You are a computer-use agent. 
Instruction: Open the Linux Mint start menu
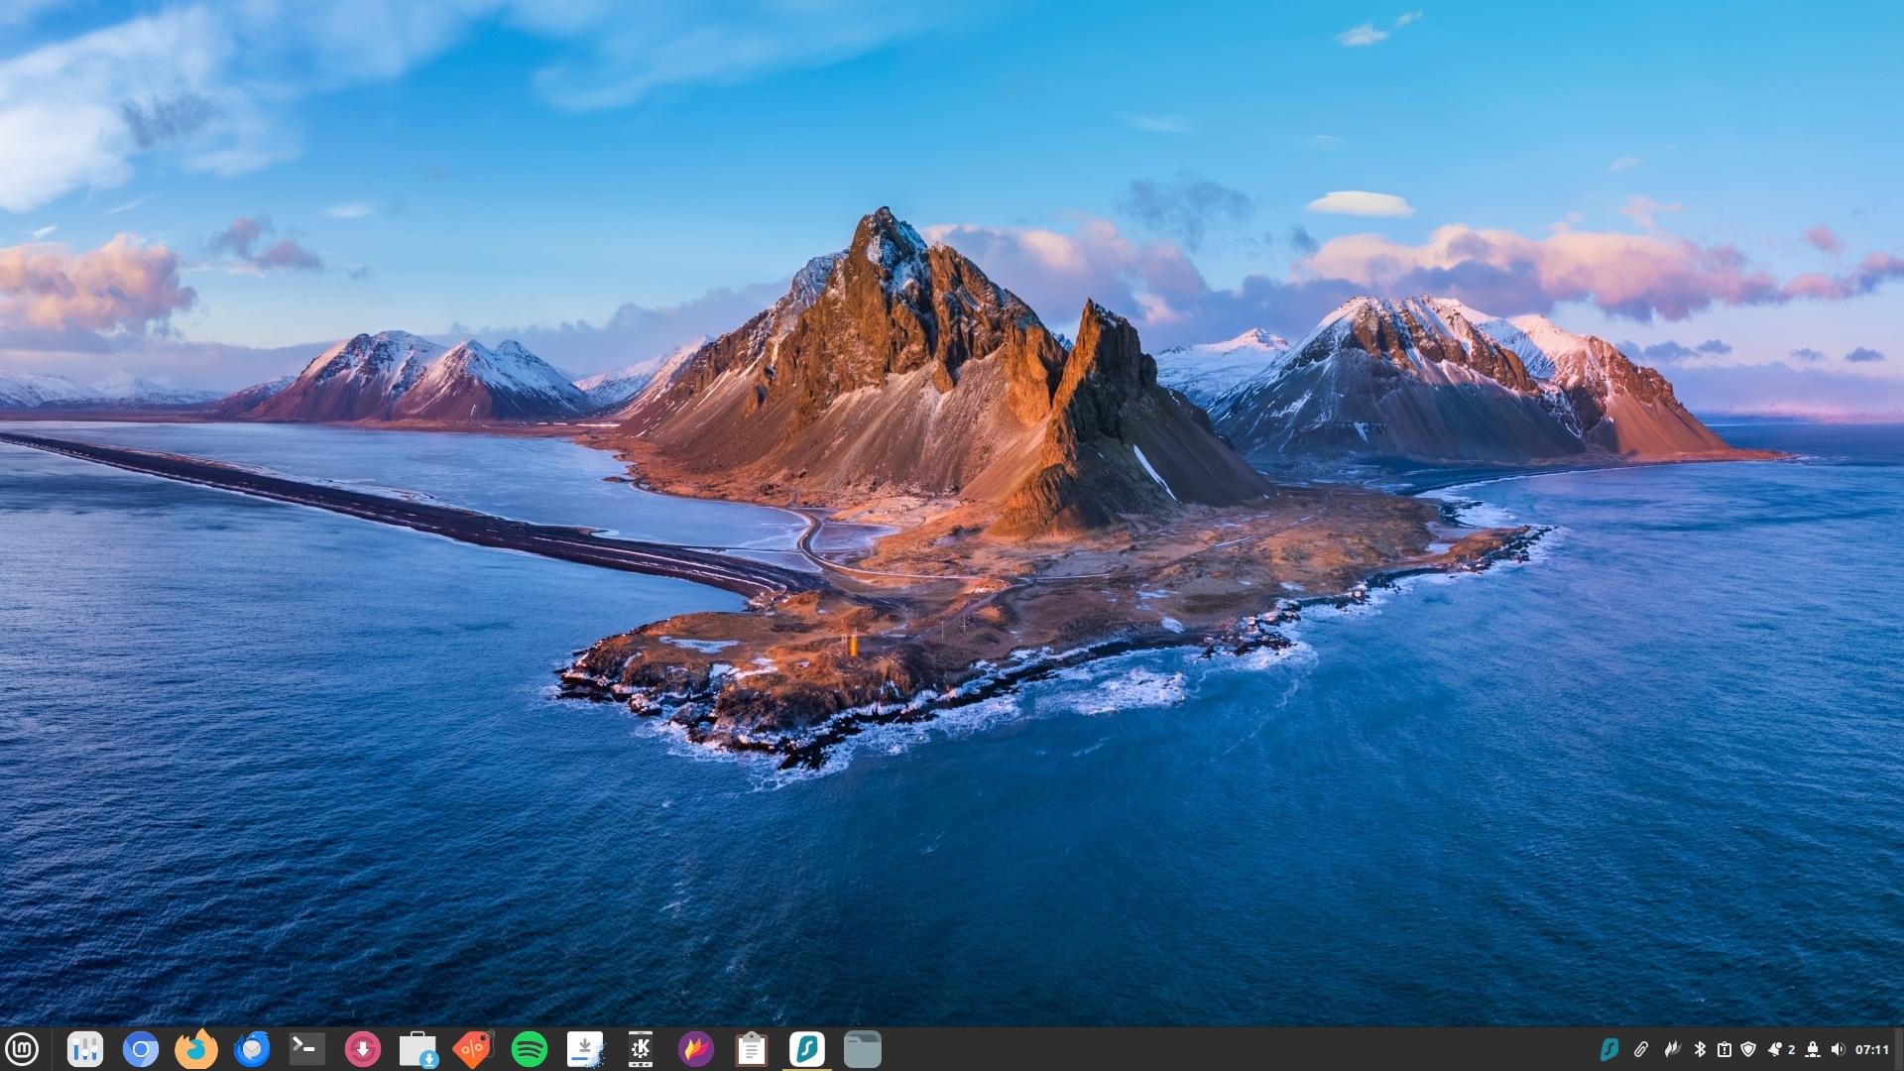tap(22, 1048)
